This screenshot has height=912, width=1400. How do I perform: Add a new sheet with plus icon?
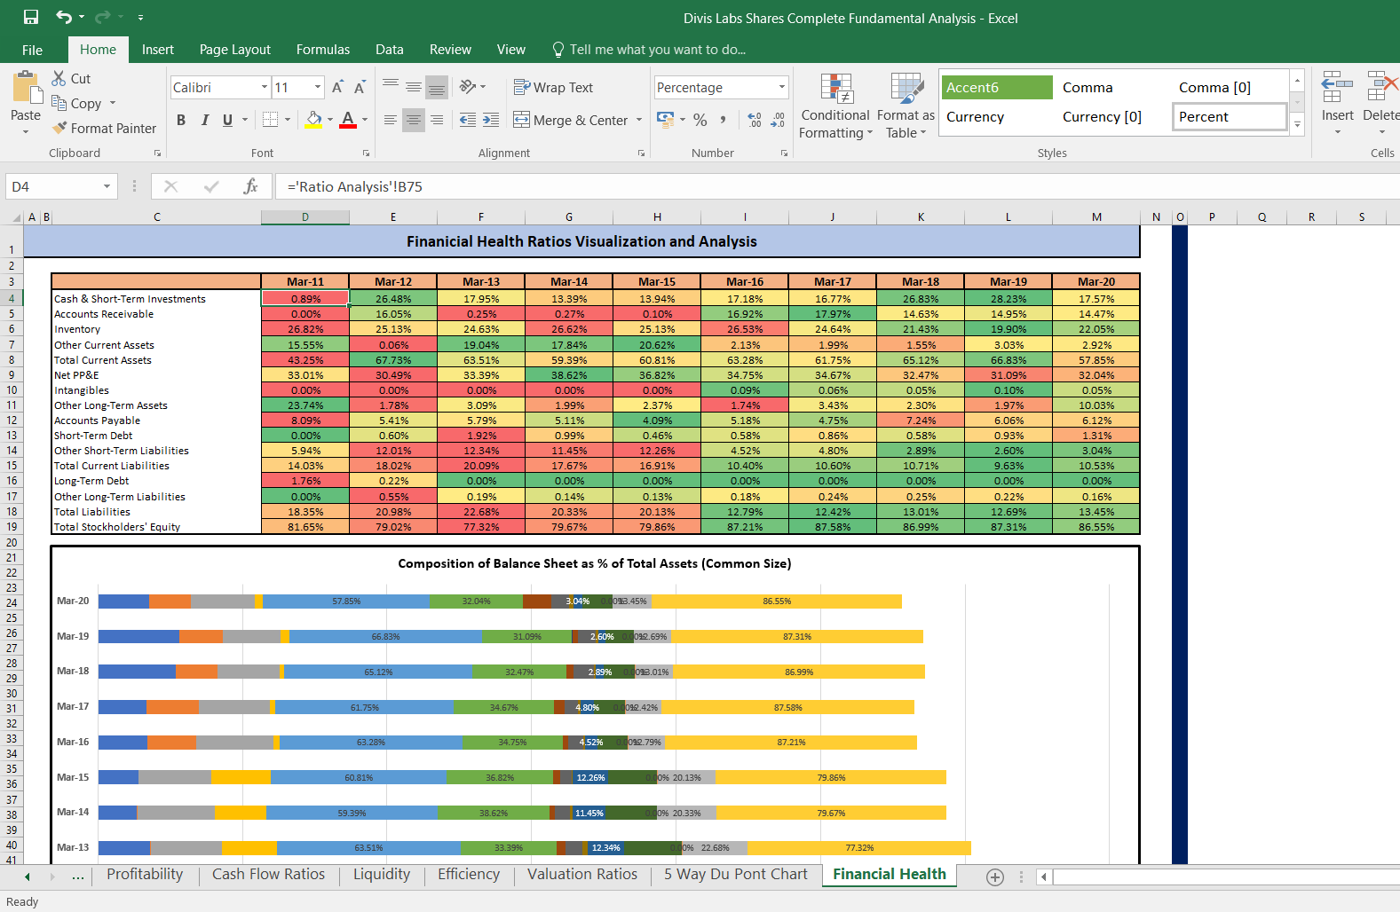(995, 877)
